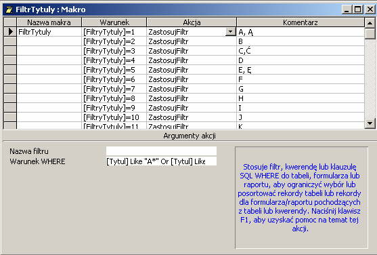This screenshot has height=255, width=377.
Task: Select row selector for [FiltryTytuly]=10 row
Action: [x=10, y=117]
